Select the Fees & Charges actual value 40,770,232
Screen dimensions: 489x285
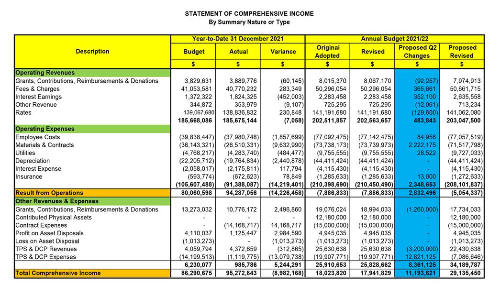tap(241, 89)
